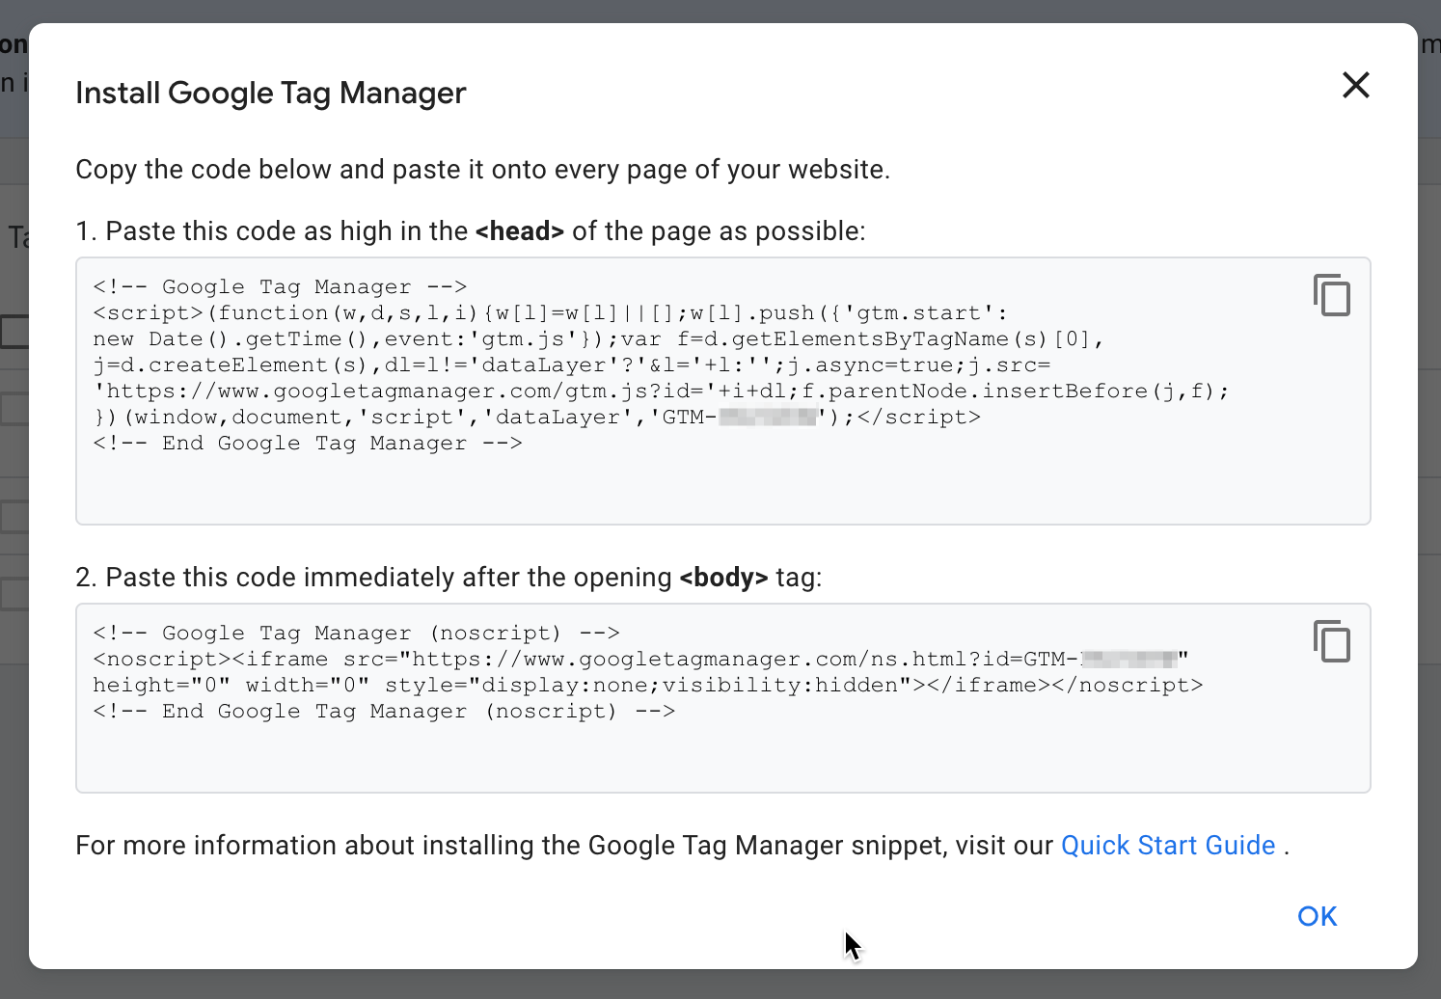1441x999 pixels.
Task: Click OK to confirm the installation instructions
Action: point(1316,916)
